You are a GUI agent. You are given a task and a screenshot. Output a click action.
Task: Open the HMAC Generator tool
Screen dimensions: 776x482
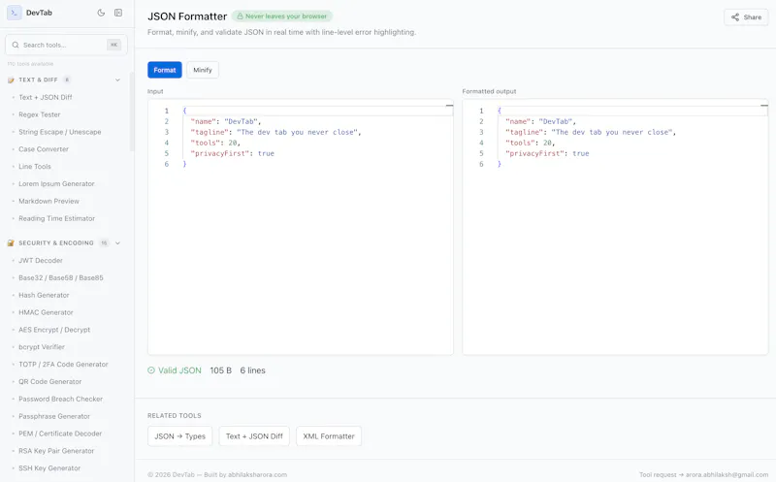point(46,312)
